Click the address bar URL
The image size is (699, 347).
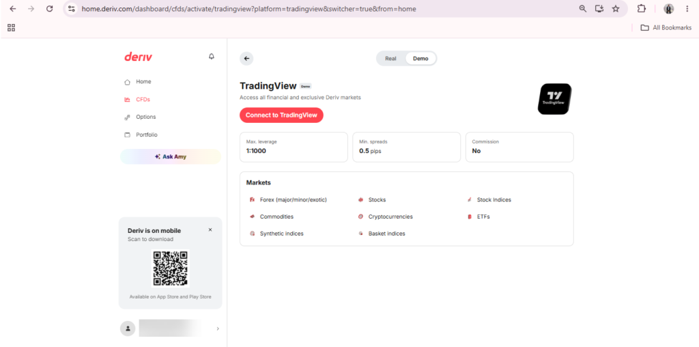[248, 8]
